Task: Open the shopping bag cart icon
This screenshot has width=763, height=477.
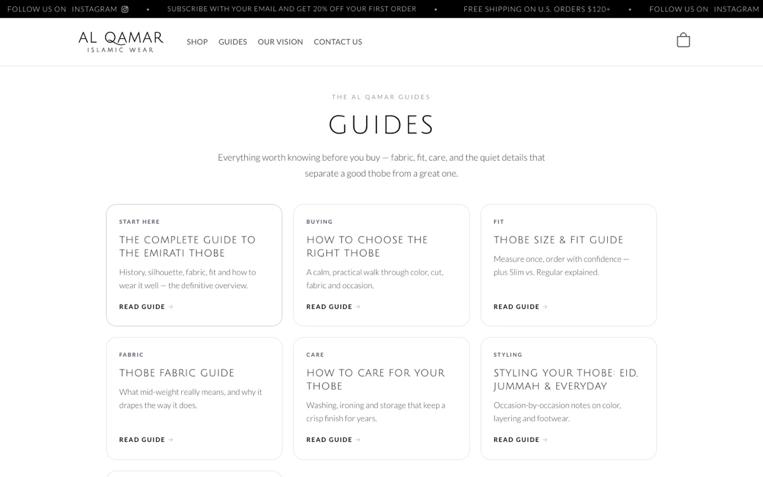Action: tap(684, 40)
